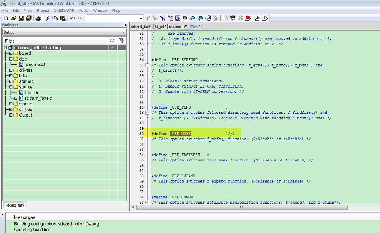Undo the last edit with the undo arrow
Image resolution: width=380 pixels, height=233 pixels.
tap(72, 18)
